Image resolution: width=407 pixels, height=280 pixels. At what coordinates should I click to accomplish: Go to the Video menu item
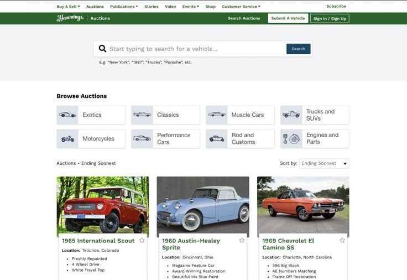[x=170, y=7]
